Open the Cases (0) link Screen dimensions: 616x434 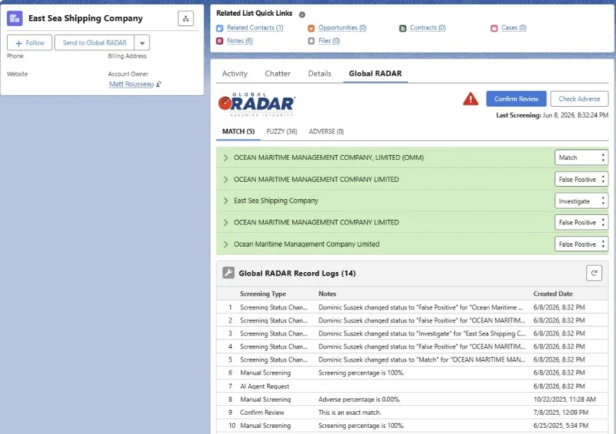513,28
